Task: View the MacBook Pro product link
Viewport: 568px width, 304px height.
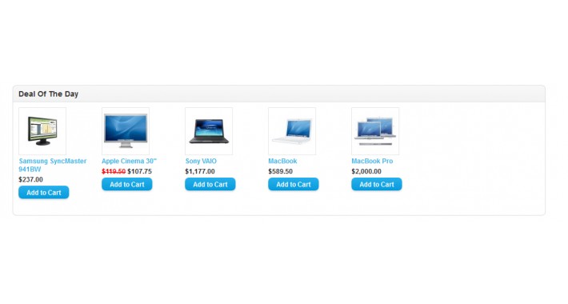Action: coord(372,162)
